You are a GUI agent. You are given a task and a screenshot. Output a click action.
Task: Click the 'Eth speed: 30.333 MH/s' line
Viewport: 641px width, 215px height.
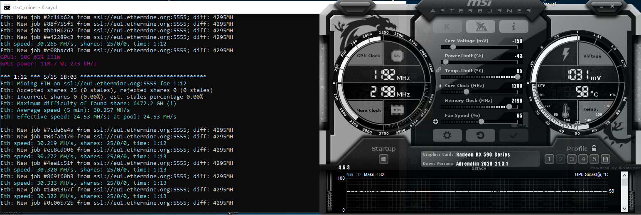(84, 183)
